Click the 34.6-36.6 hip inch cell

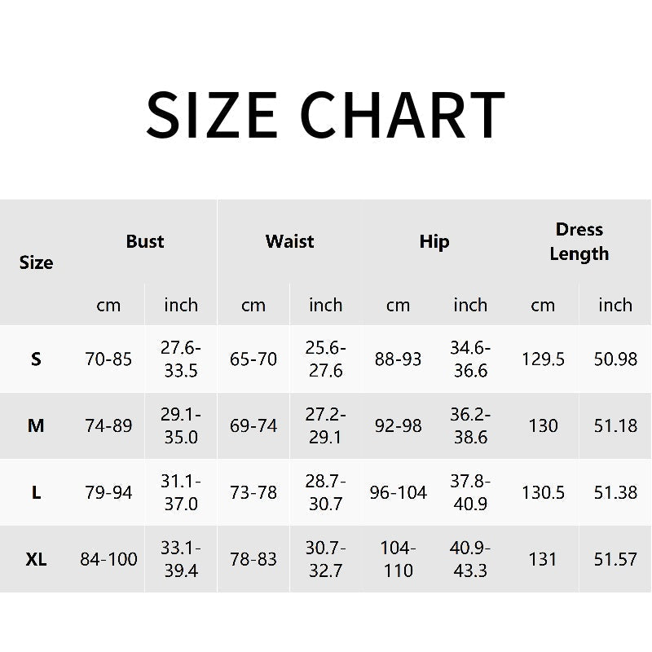[x=470, y=359]
